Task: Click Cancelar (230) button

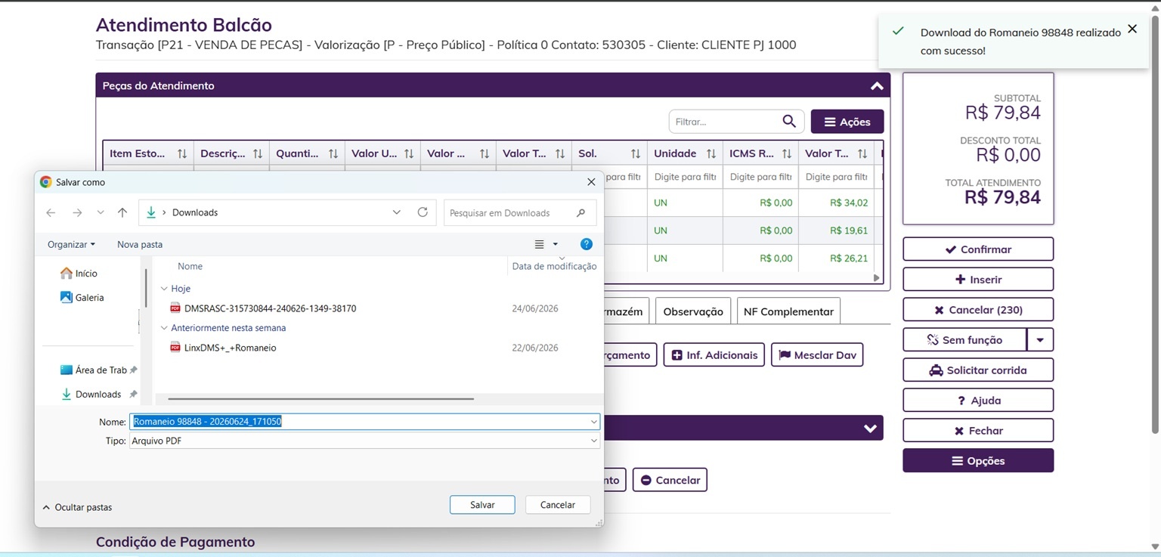Action: click(978, 310)
